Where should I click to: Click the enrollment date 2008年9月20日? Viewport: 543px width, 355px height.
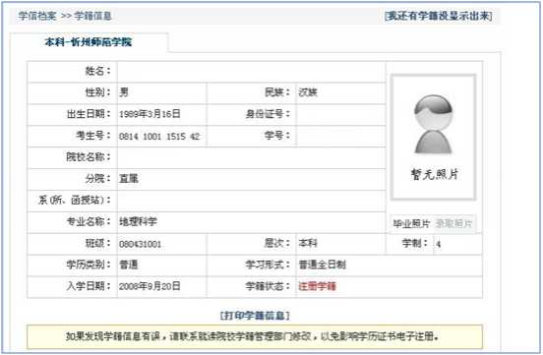150,286
